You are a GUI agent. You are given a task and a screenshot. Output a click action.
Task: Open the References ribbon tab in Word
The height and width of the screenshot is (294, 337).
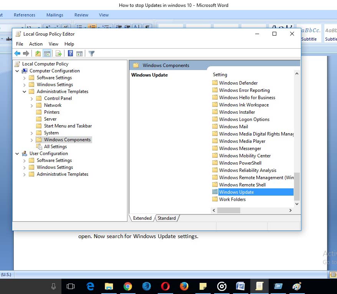pos(25,15)
